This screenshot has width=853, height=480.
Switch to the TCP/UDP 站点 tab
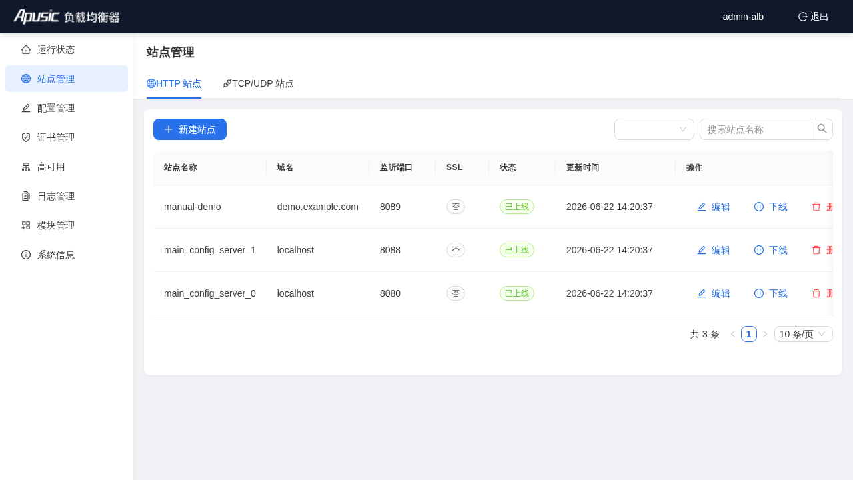259,83
